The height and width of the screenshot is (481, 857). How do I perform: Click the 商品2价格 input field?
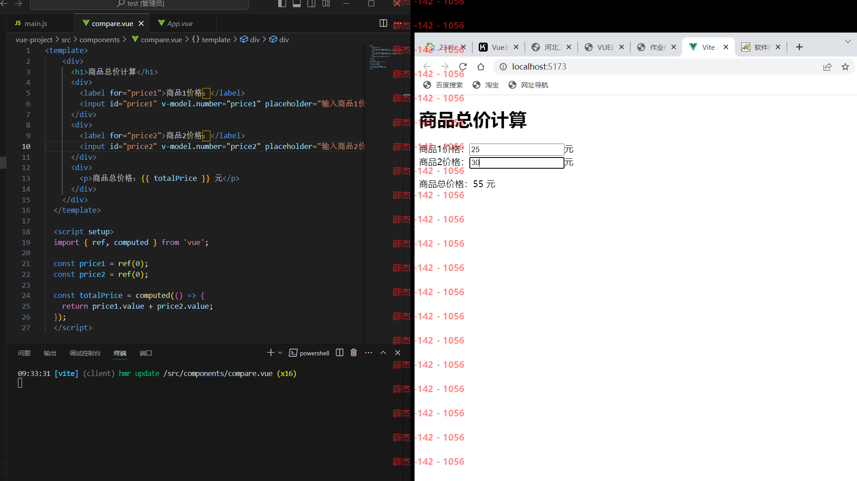pyautogui.click(x=516, y=162)
